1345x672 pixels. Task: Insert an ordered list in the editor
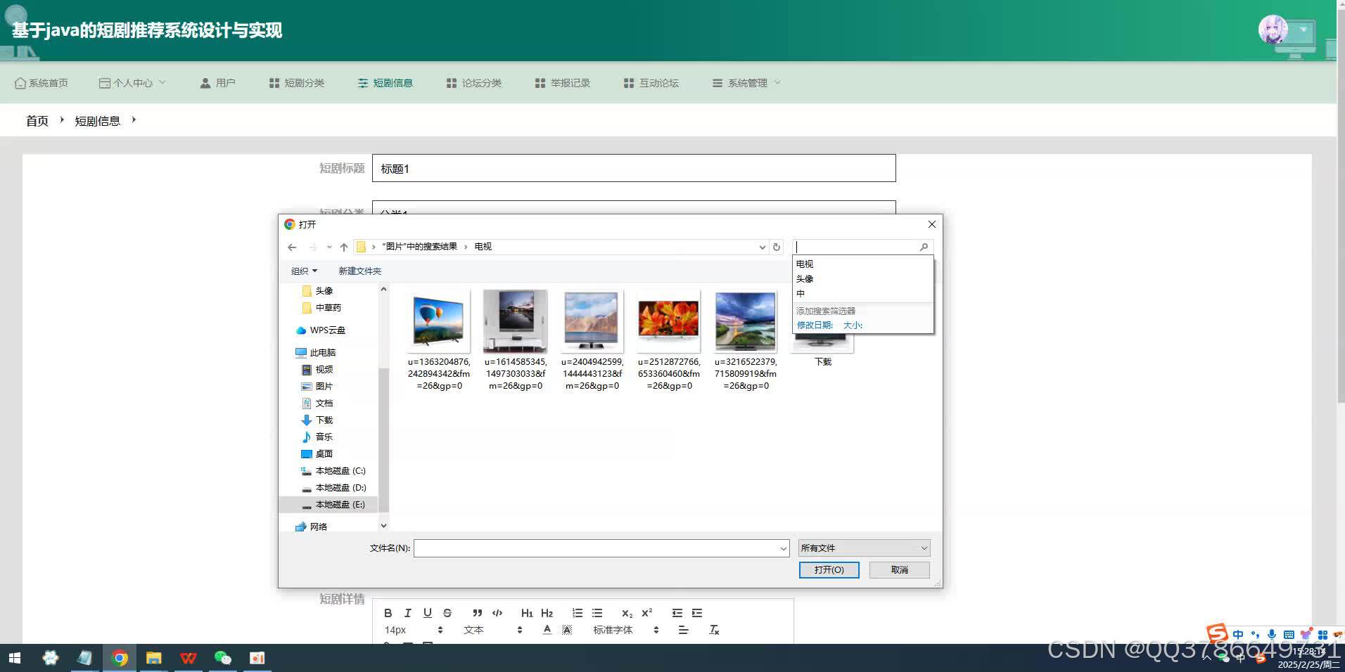(578, 613)
